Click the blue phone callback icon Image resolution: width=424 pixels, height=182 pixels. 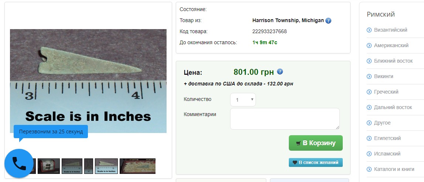click(x=19, y=164)
